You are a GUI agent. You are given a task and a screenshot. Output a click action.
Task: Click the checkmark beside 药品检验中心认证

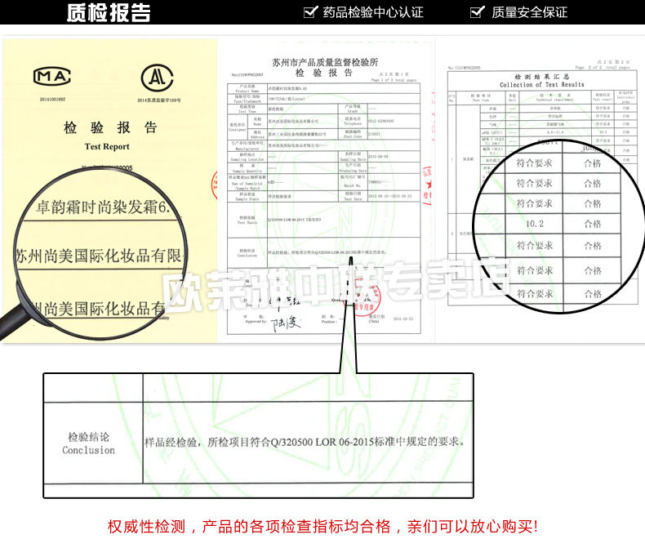pyautogui.click(x=311, y=11)
